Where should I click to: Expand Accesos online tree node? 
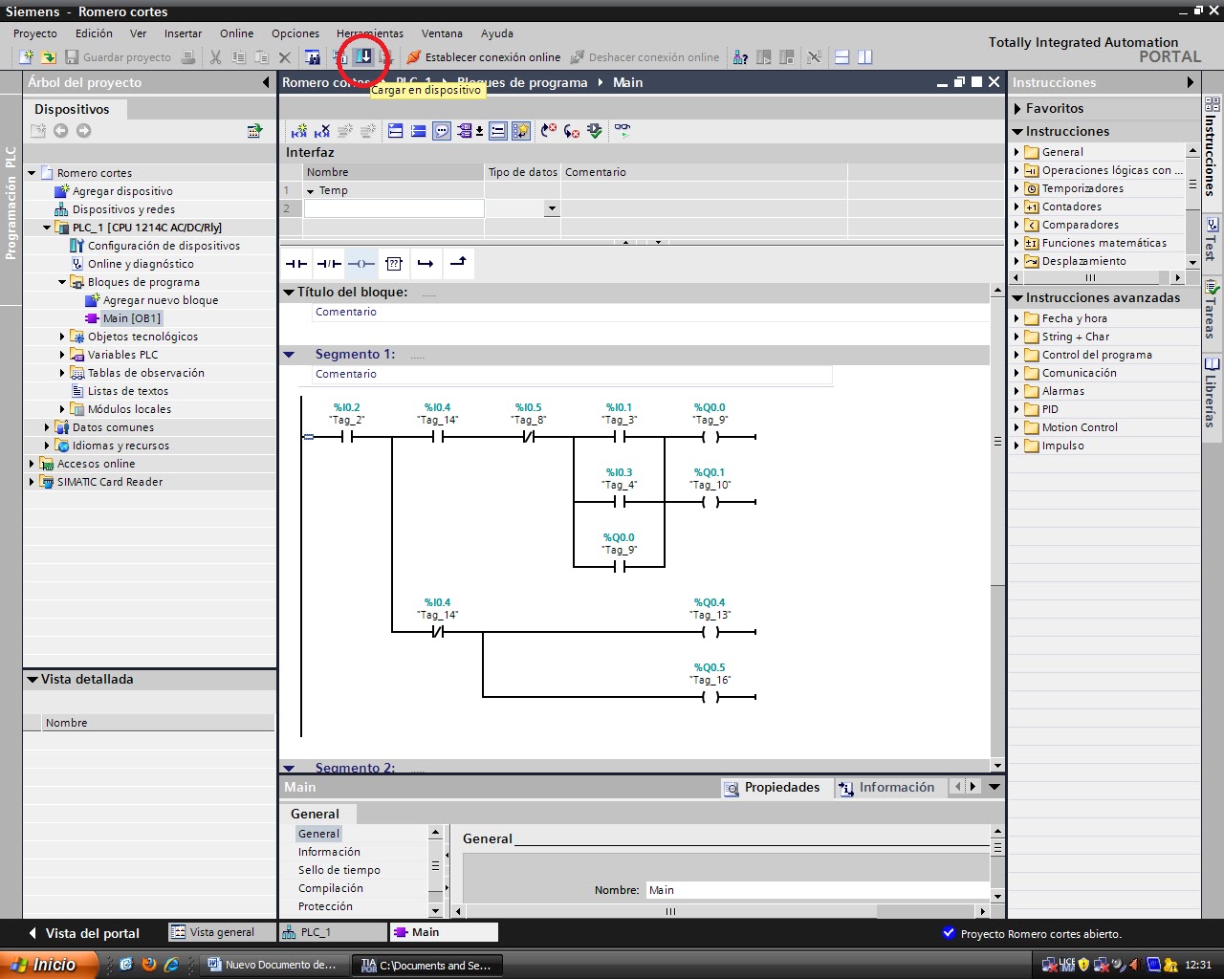[x=32, y=464]
